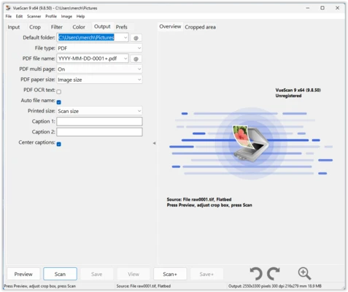Screen dimensions: 348x292
Task: Open the Scanner menu
Action: 34,16
